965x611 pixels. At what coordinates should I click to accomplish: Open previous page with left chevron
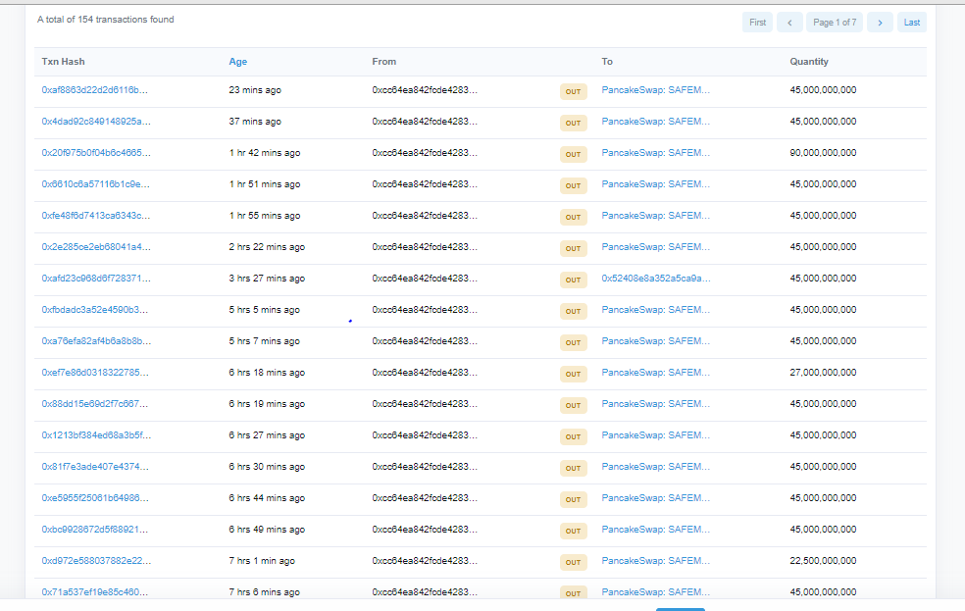[x=789, y=23]
